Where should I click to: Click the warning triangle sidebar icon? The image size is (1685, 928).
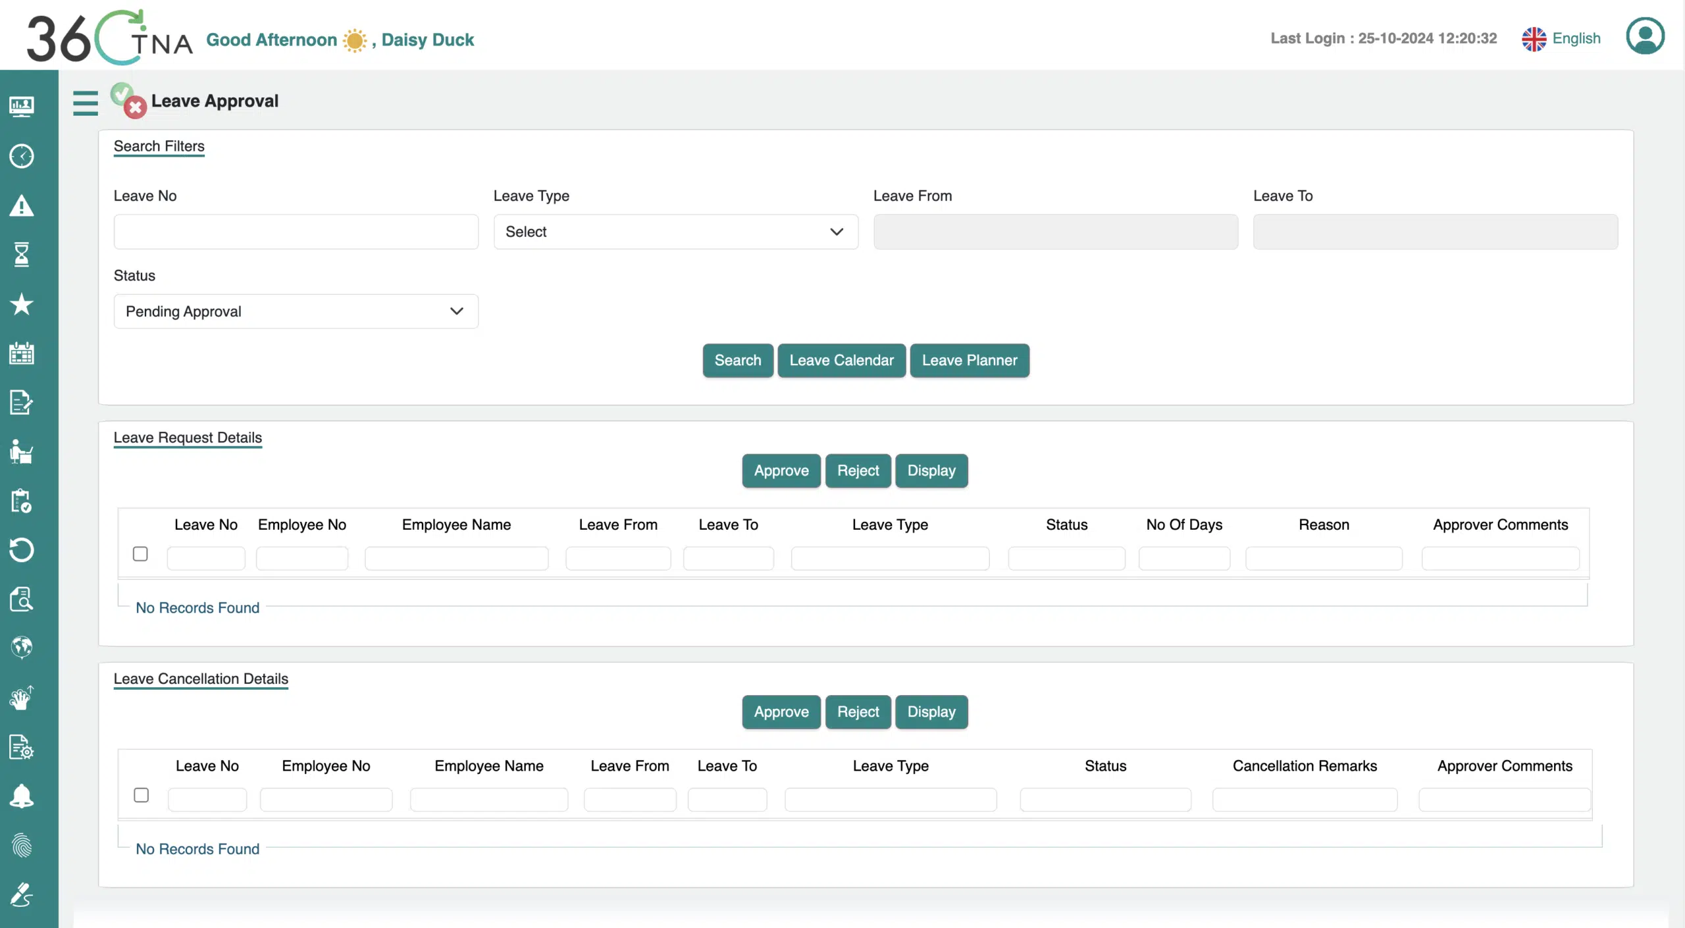22,206
